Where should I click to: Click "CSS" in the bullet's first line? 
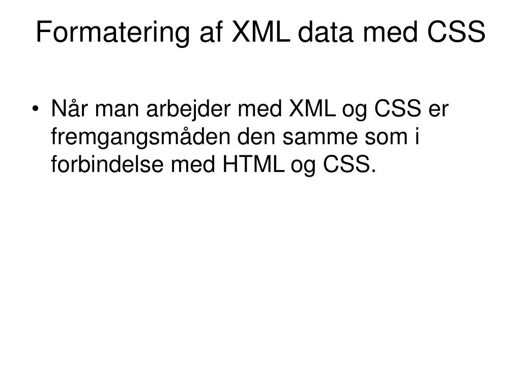pyautogui.click(x=393, y=109)
